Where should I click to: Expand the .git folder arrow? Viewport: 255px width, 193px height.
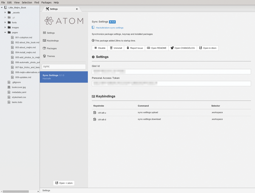click(5, 17)
